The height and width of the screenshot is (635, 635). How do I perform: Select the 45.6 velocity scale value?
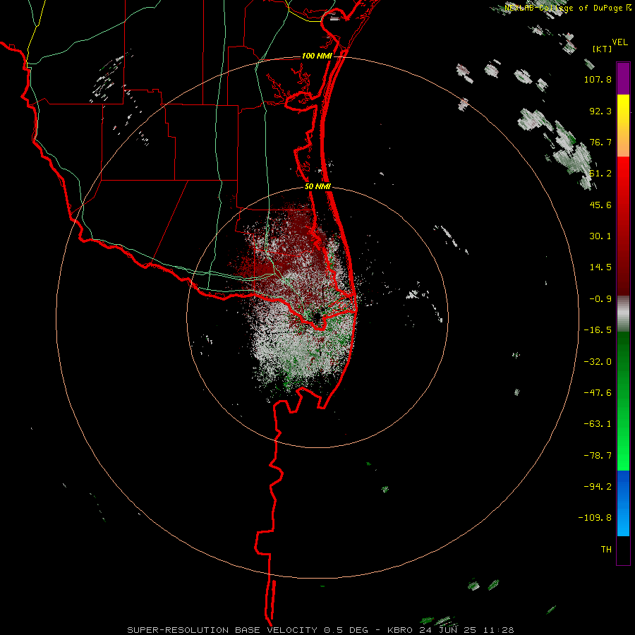[x=600, y=205]
